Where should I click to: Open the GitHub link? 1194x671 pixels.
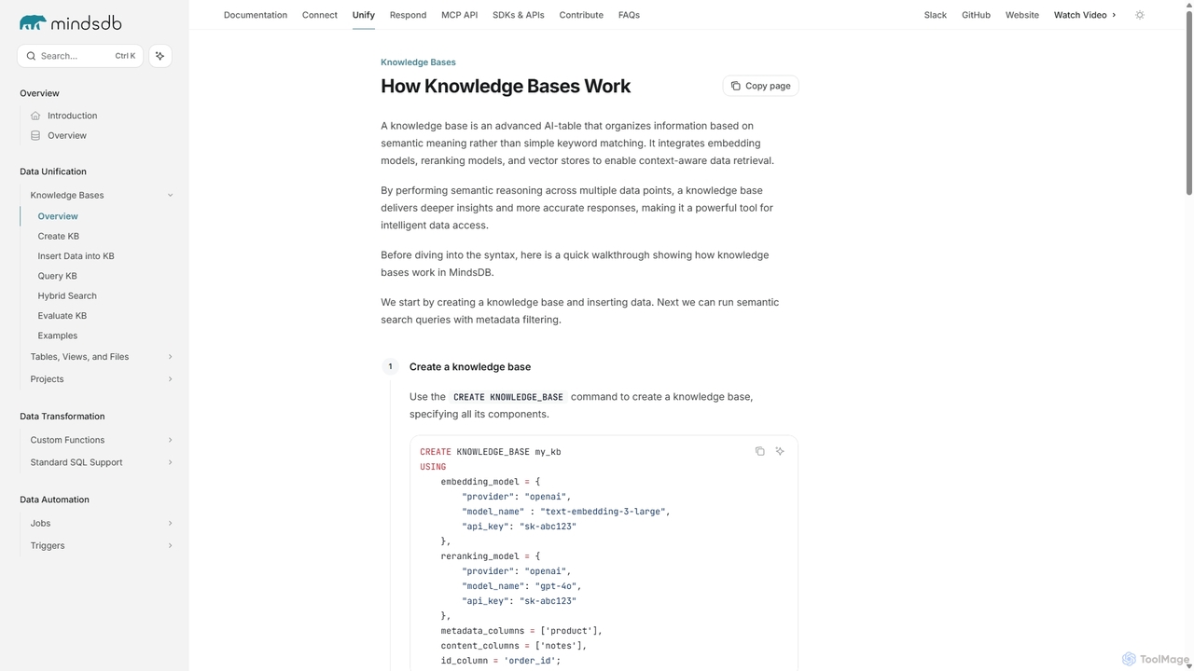coord(976,15)
